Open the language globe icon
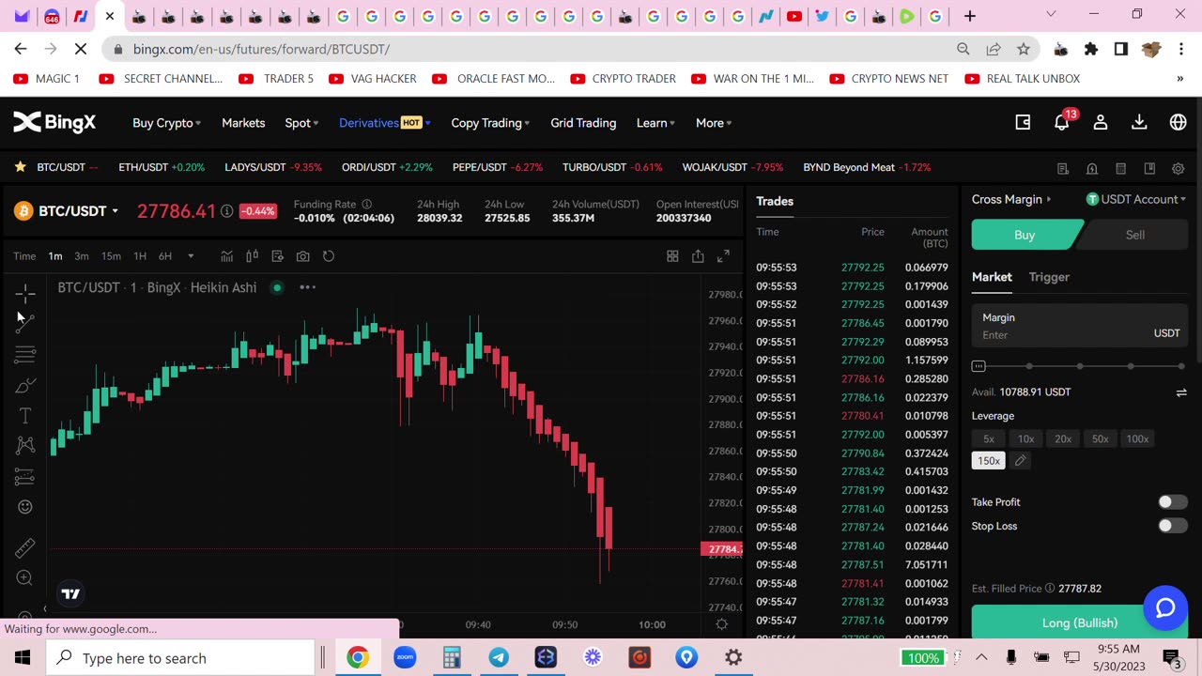 [1178, 122]
